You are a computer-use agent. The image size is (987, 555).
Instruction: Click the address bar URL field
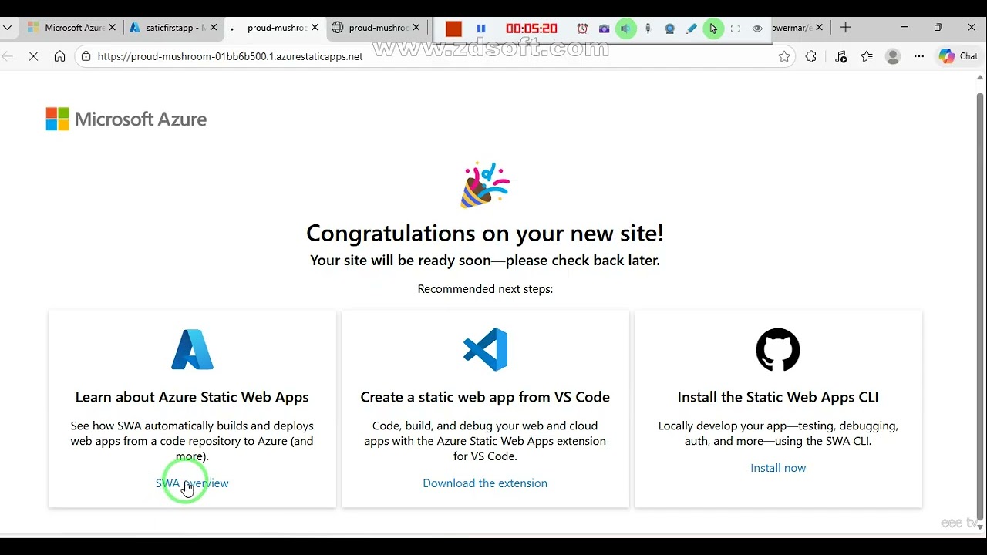436,56
